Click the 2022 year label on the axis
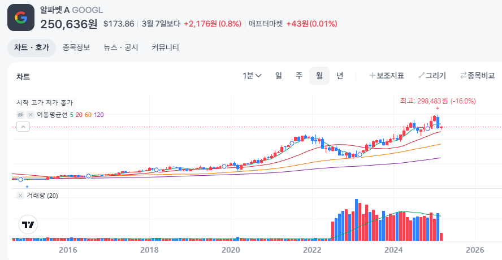502x260 pixels. tap(312, 250)
